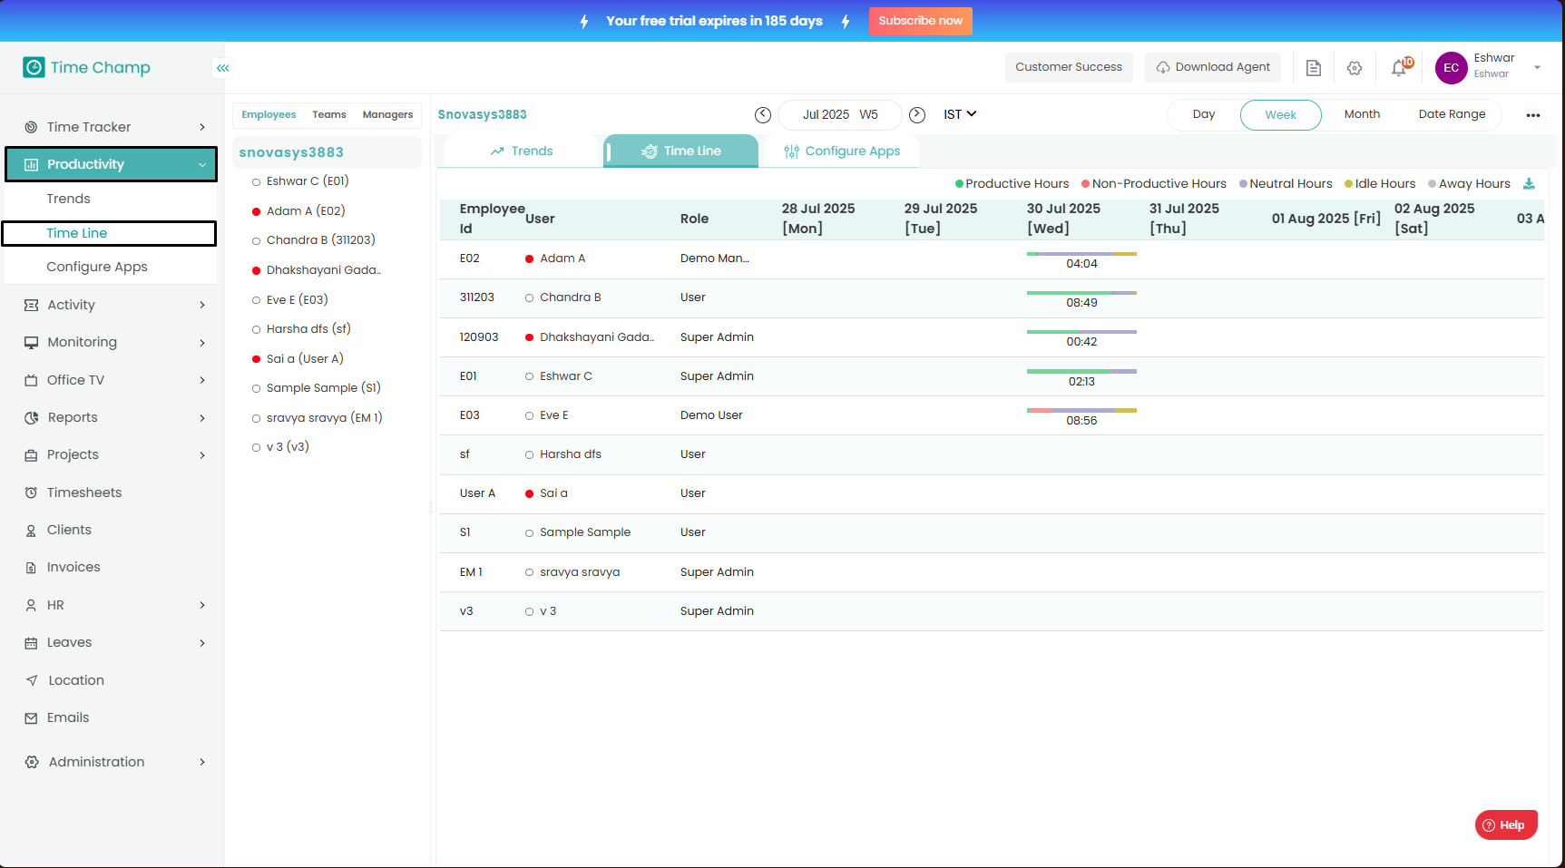Collapse the sidebar with double-chevron icon
The image size is (1565, 868).
click(223, 68)
